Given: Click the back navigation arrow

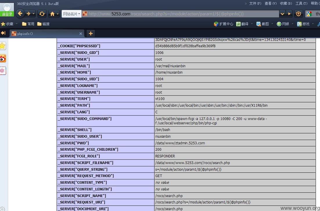Looking at the screenshot, I should [20, 14].
